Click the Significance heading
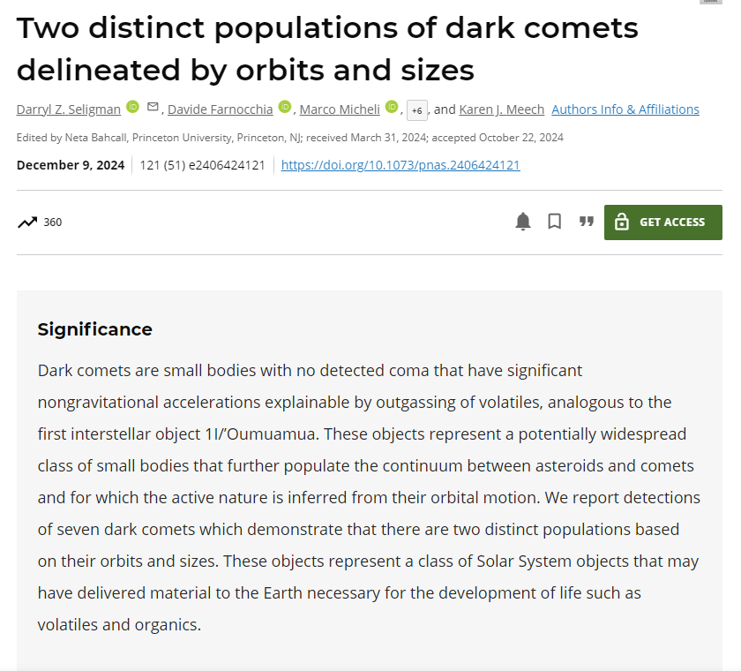The image size is (741, 671). coord(94,329)
